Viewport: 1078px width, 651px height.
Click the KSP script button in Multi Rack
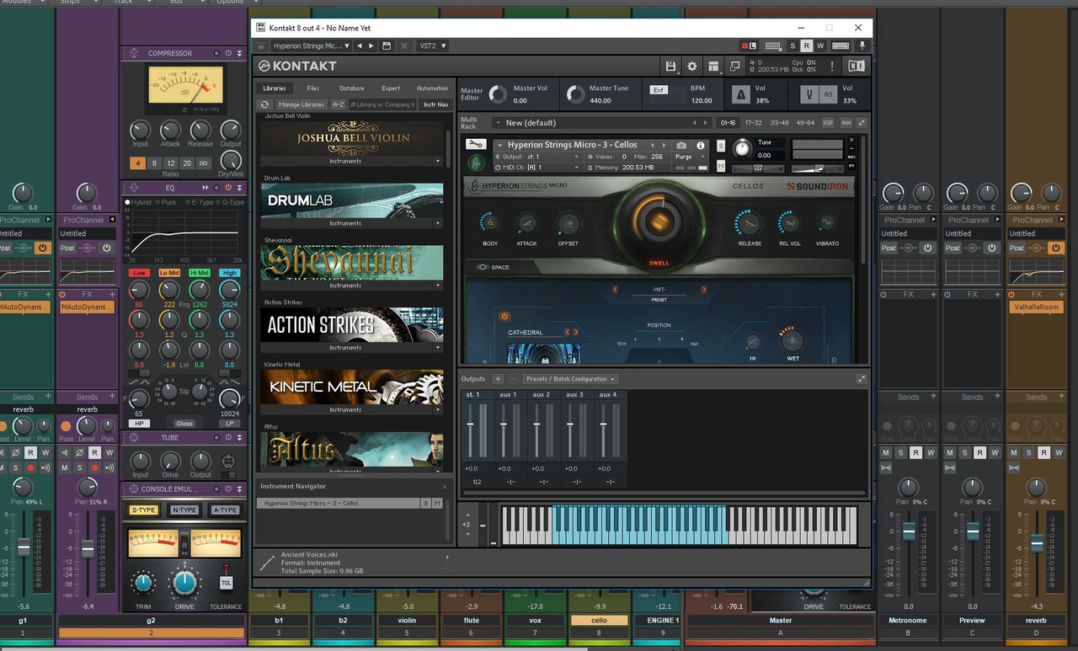click(828, 123)
